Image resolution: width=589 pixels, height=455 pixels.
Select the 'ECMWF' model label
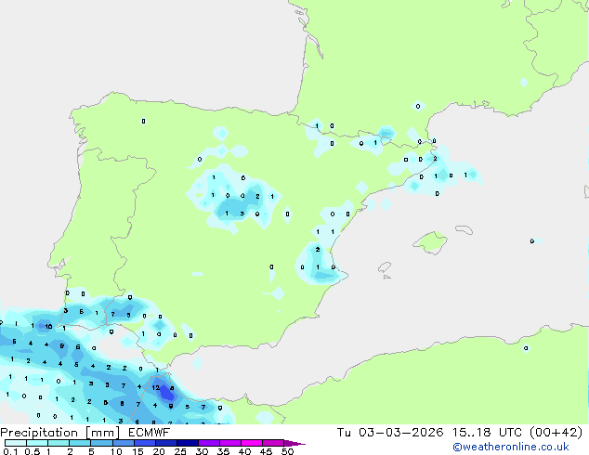149,433
